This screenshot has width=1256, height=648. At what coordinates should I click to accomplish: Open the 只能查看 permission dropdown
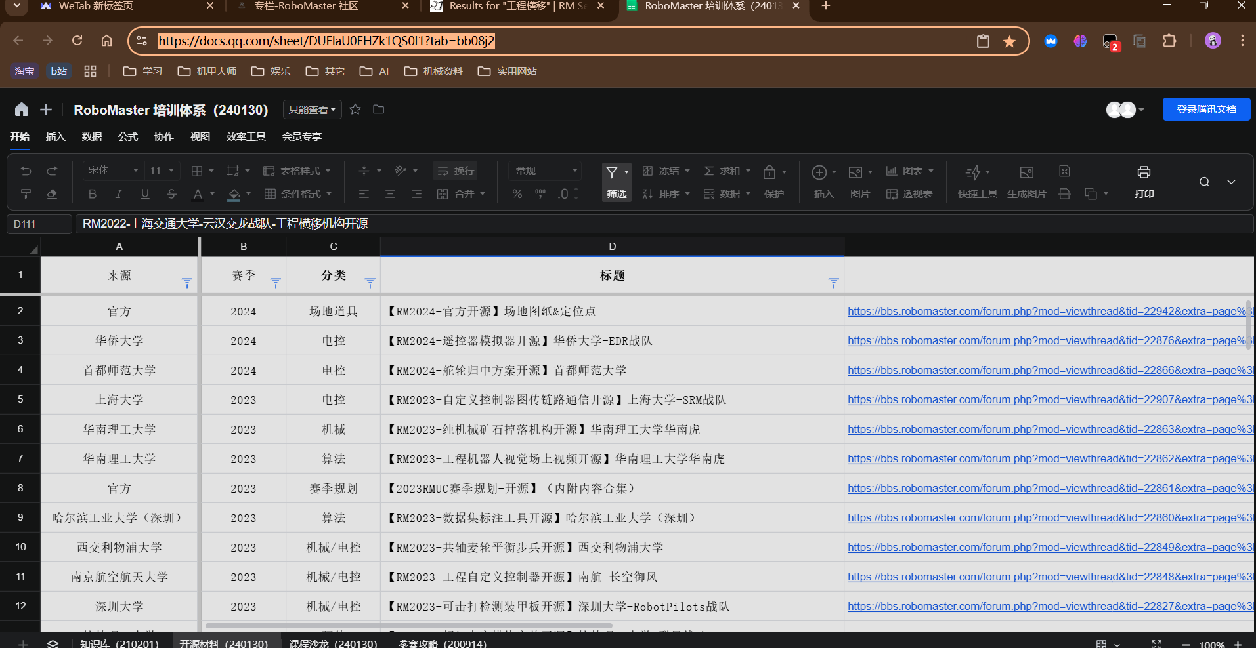(313, 110)
